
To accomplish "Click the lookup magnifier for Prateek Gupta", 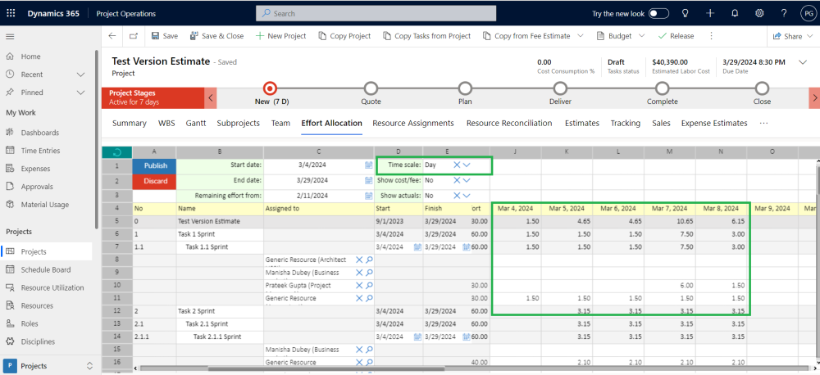I will tap(369, 286).
